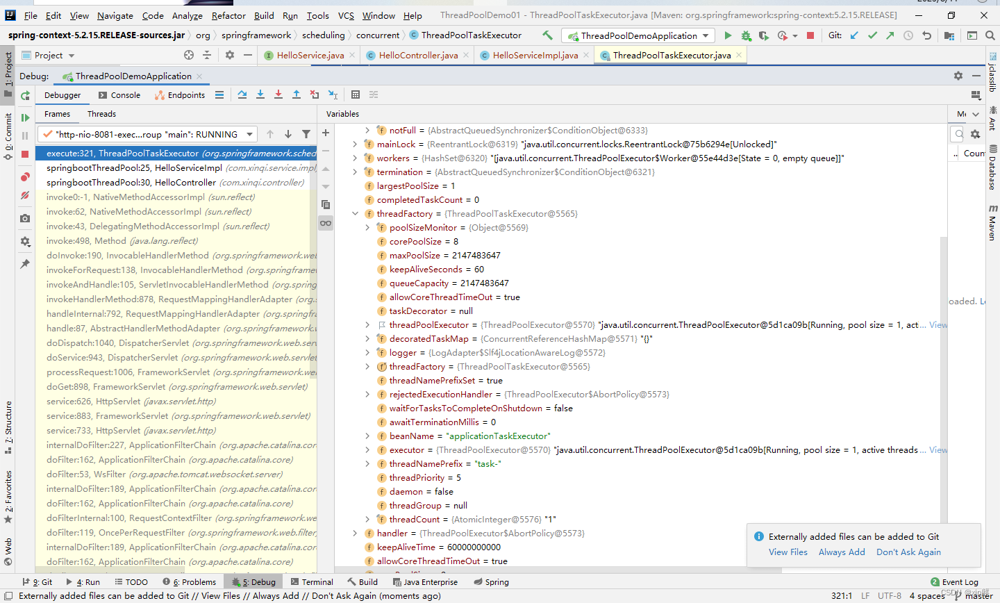Toggle the Commit tool window stripe

[x=8, y=136]
